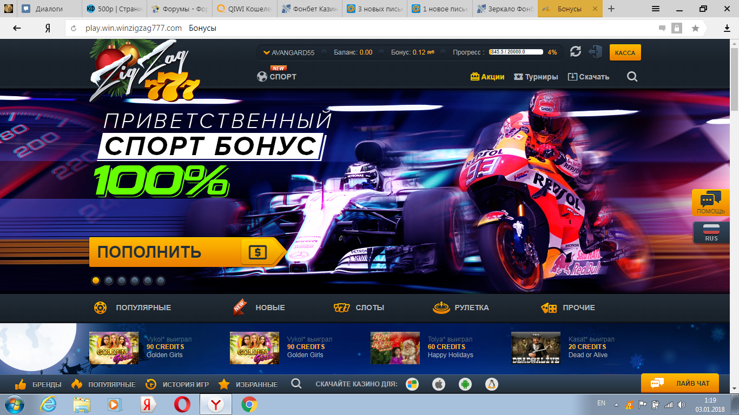Screen dimensions: 739x415
Task: Open the Dead or Alive game thumbnail
Action: click(x=536, y=348)
